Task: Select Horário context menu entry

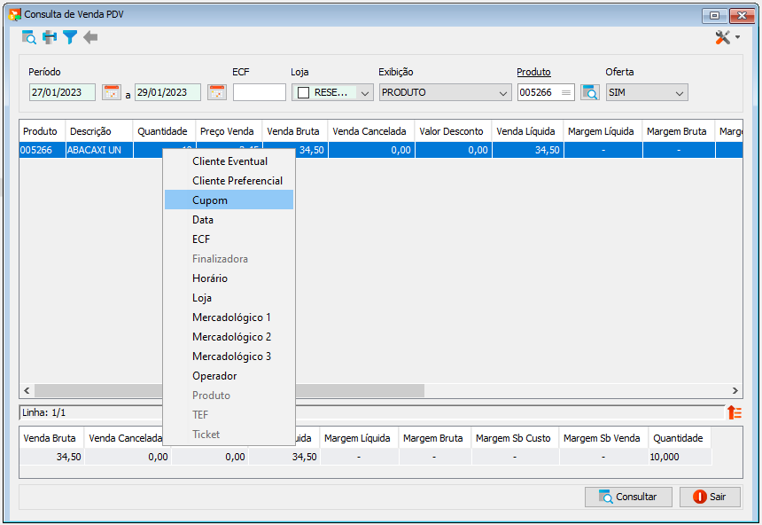Action: (229, 278)
